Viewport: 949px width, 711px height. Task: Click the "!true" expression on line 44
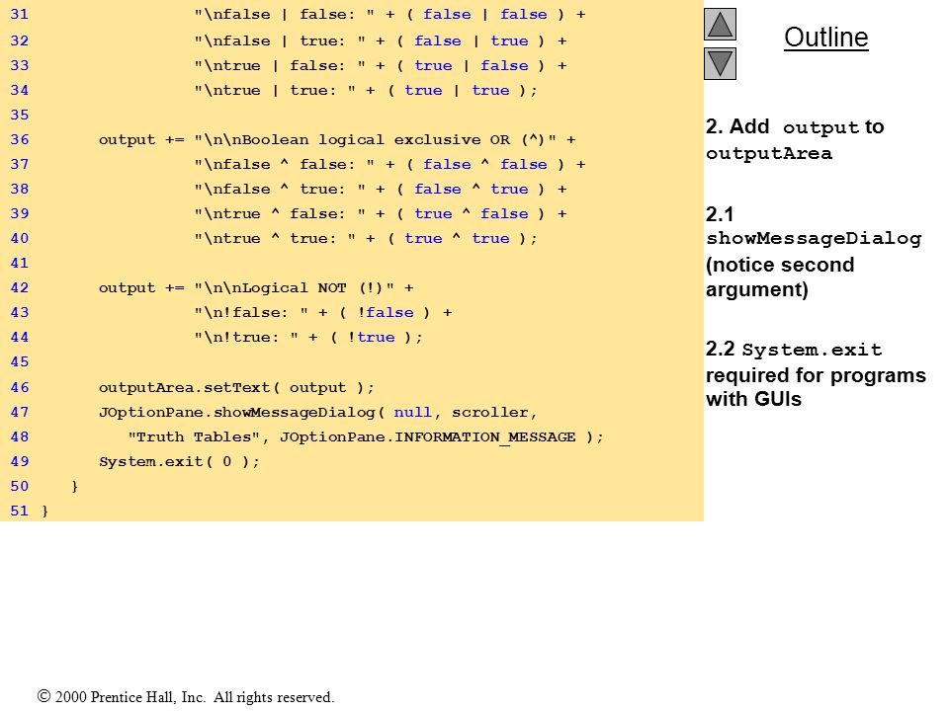click(371, 338)
